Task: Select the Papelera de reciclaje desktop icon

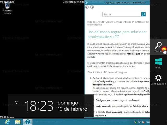Action: (7, 8)
